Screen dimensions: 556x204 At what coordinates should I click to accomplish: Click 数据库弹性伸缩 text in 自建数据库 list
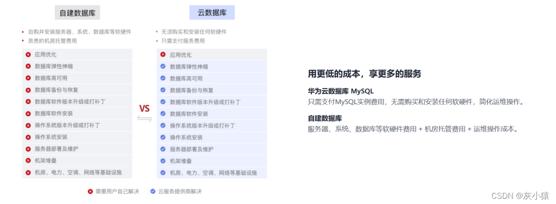pyautogui.click(x=54, y=66)
